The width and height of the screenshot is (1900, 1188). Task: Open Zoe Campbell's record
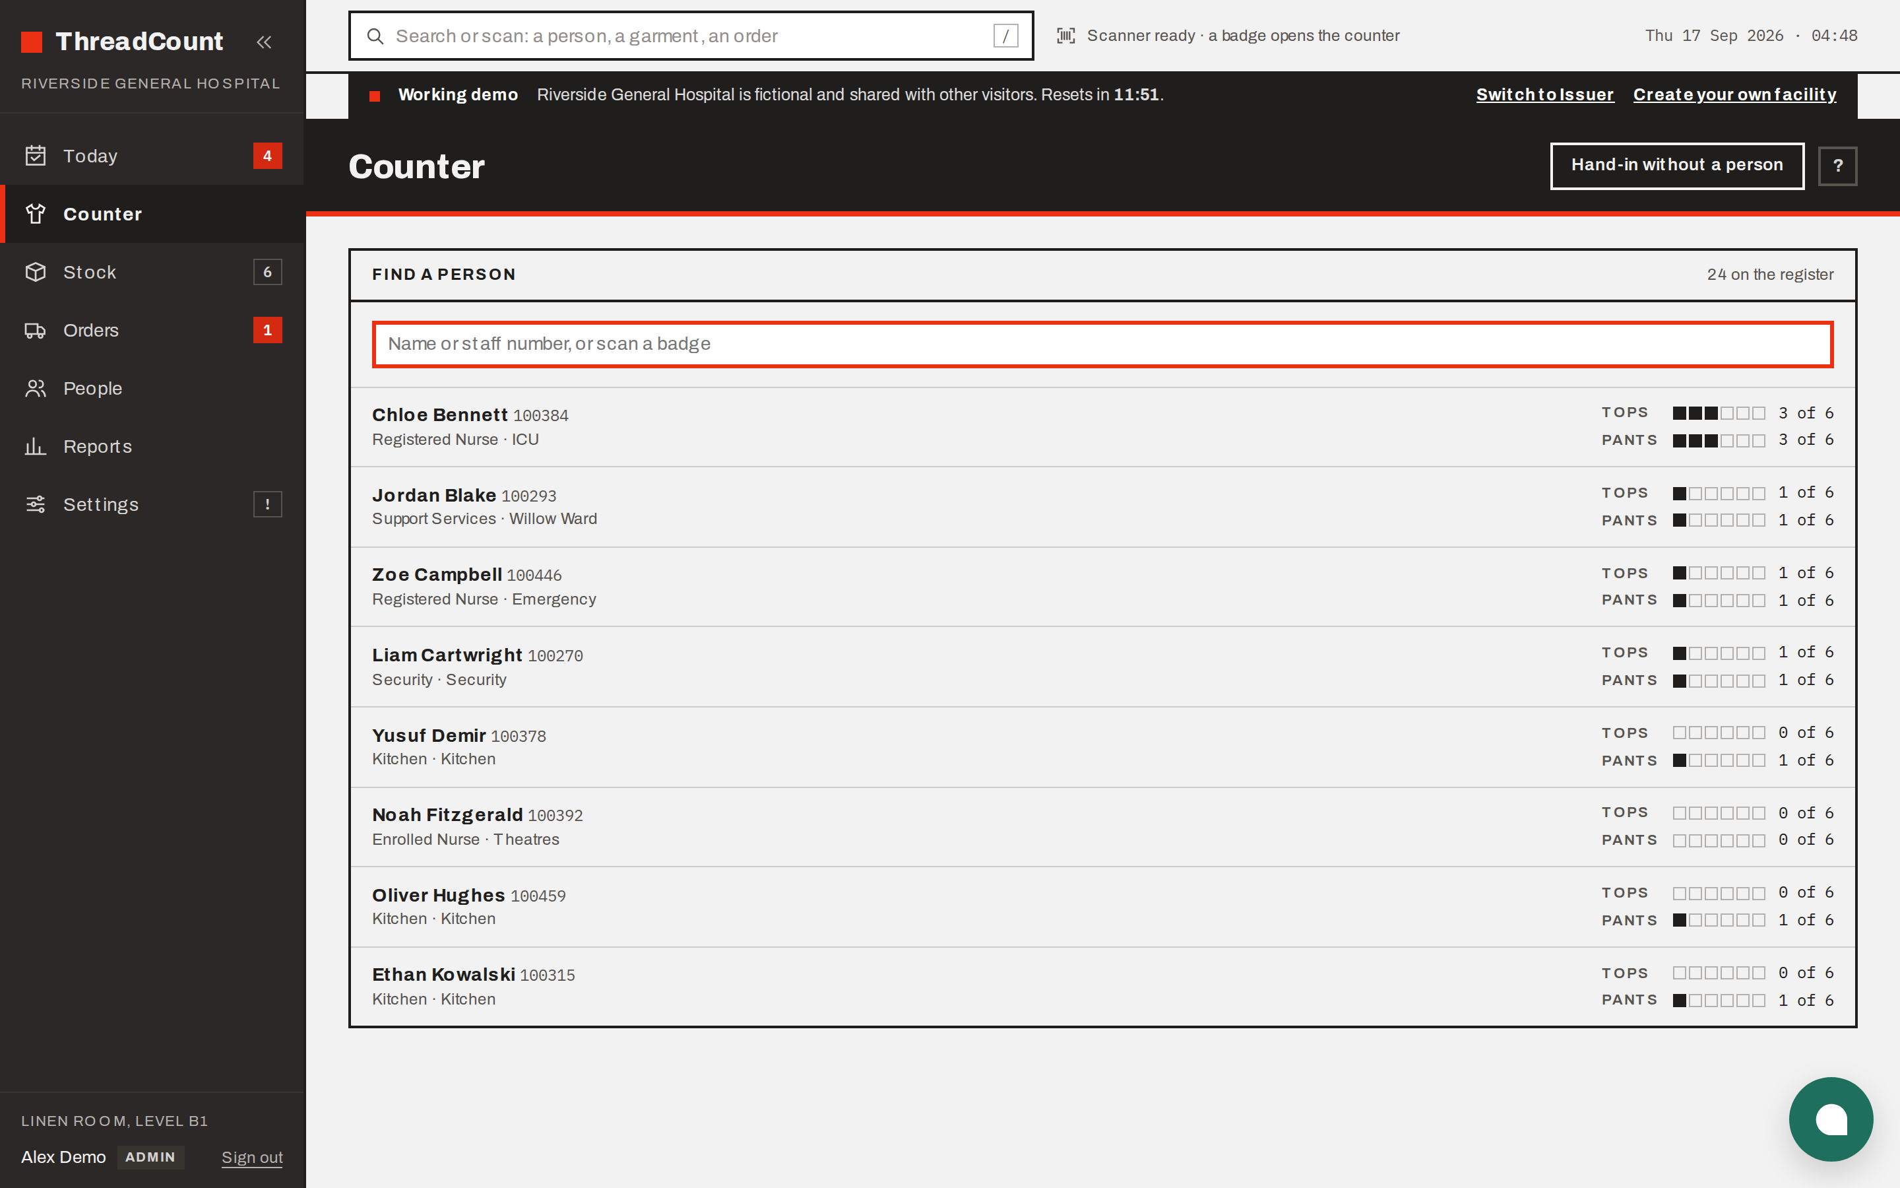[1102, 587]
